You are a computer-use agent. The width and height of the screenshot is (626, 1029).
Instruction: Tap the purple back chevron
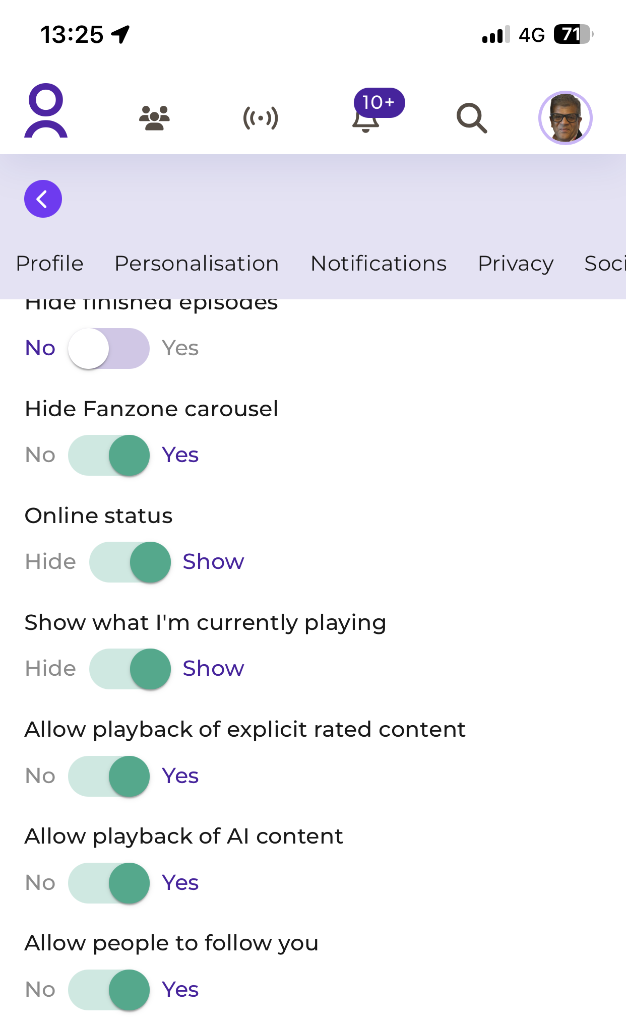tap(43, 199)
